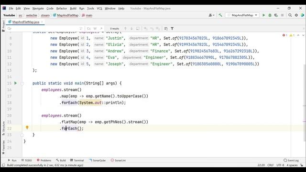Collapse the main method fold marker line 15
Screen dimensions: 306x172
pos(22,84)
